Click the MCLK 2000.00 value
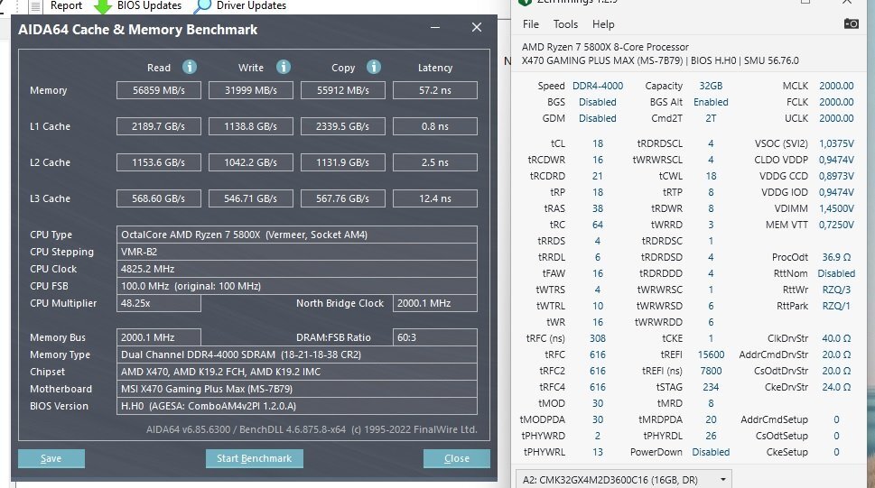This screenshot has width=875, height=488. coord(836,86)
